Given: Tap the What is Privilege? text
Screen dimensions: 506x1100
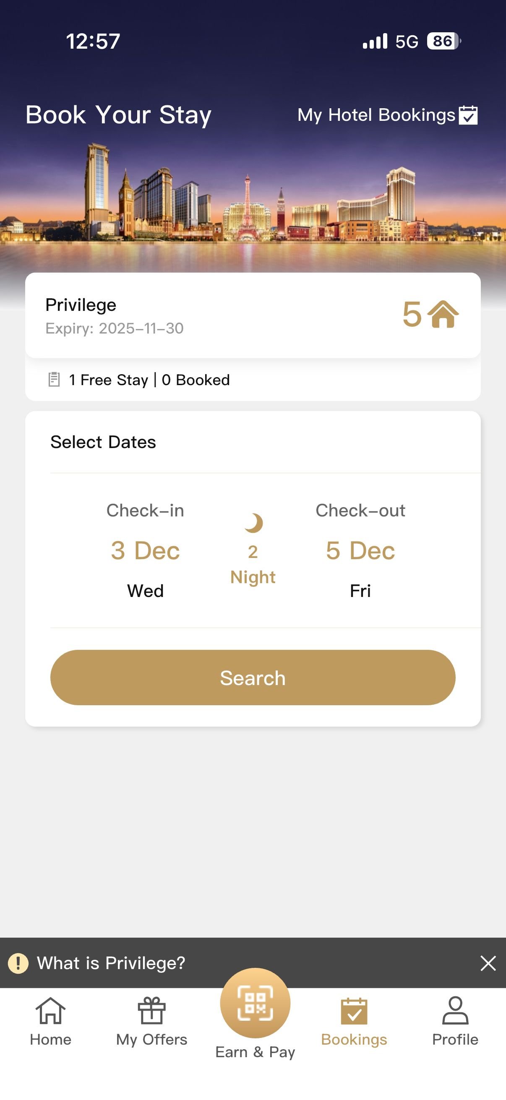Looking at the screenshot, I should 111,963.
